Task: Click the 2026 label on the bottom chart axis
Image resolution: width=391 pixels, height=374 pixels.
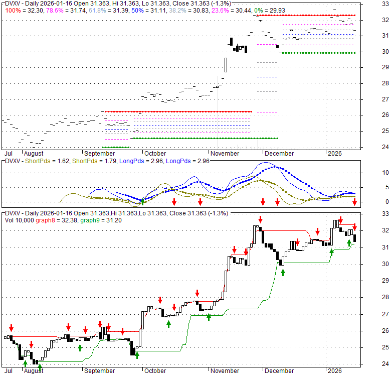Action: click(x=334, y=370)
